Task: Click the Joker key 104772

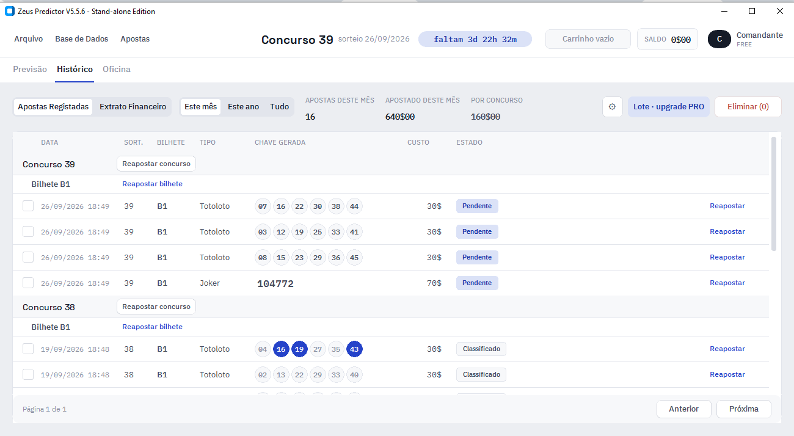Action: pyautogui.click(x=275, y=284)
